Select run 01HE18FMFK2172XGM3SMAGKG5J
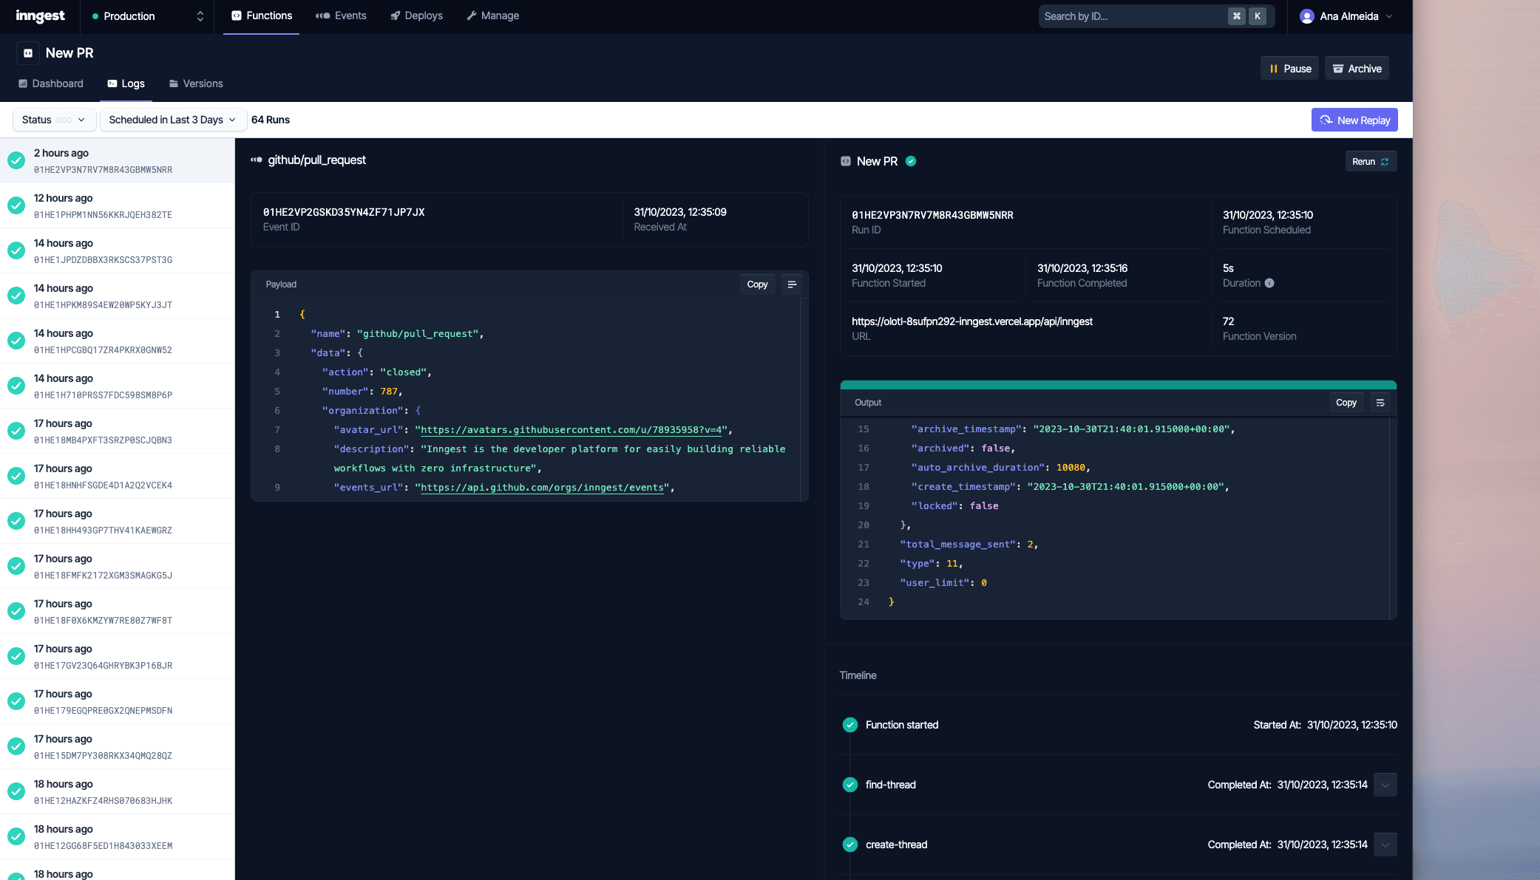Viewport: 1540px width, 880px height. click(x=118, y=567)
